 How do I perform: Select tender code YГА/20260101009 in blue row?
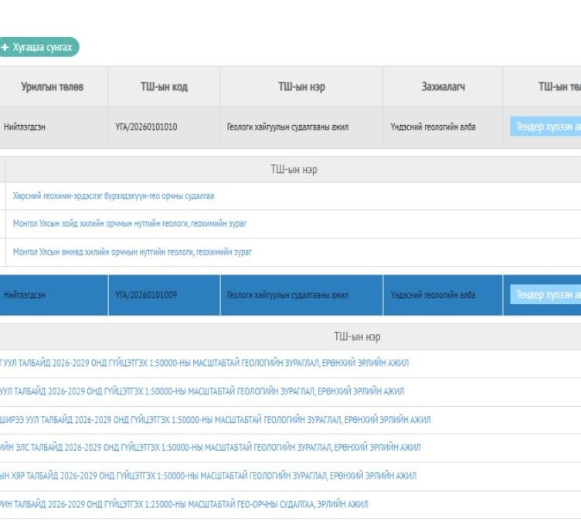(x=146, y=295)
